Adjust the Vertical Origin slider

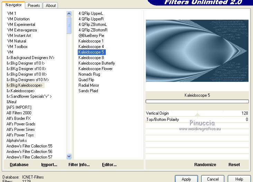(197, 113)
